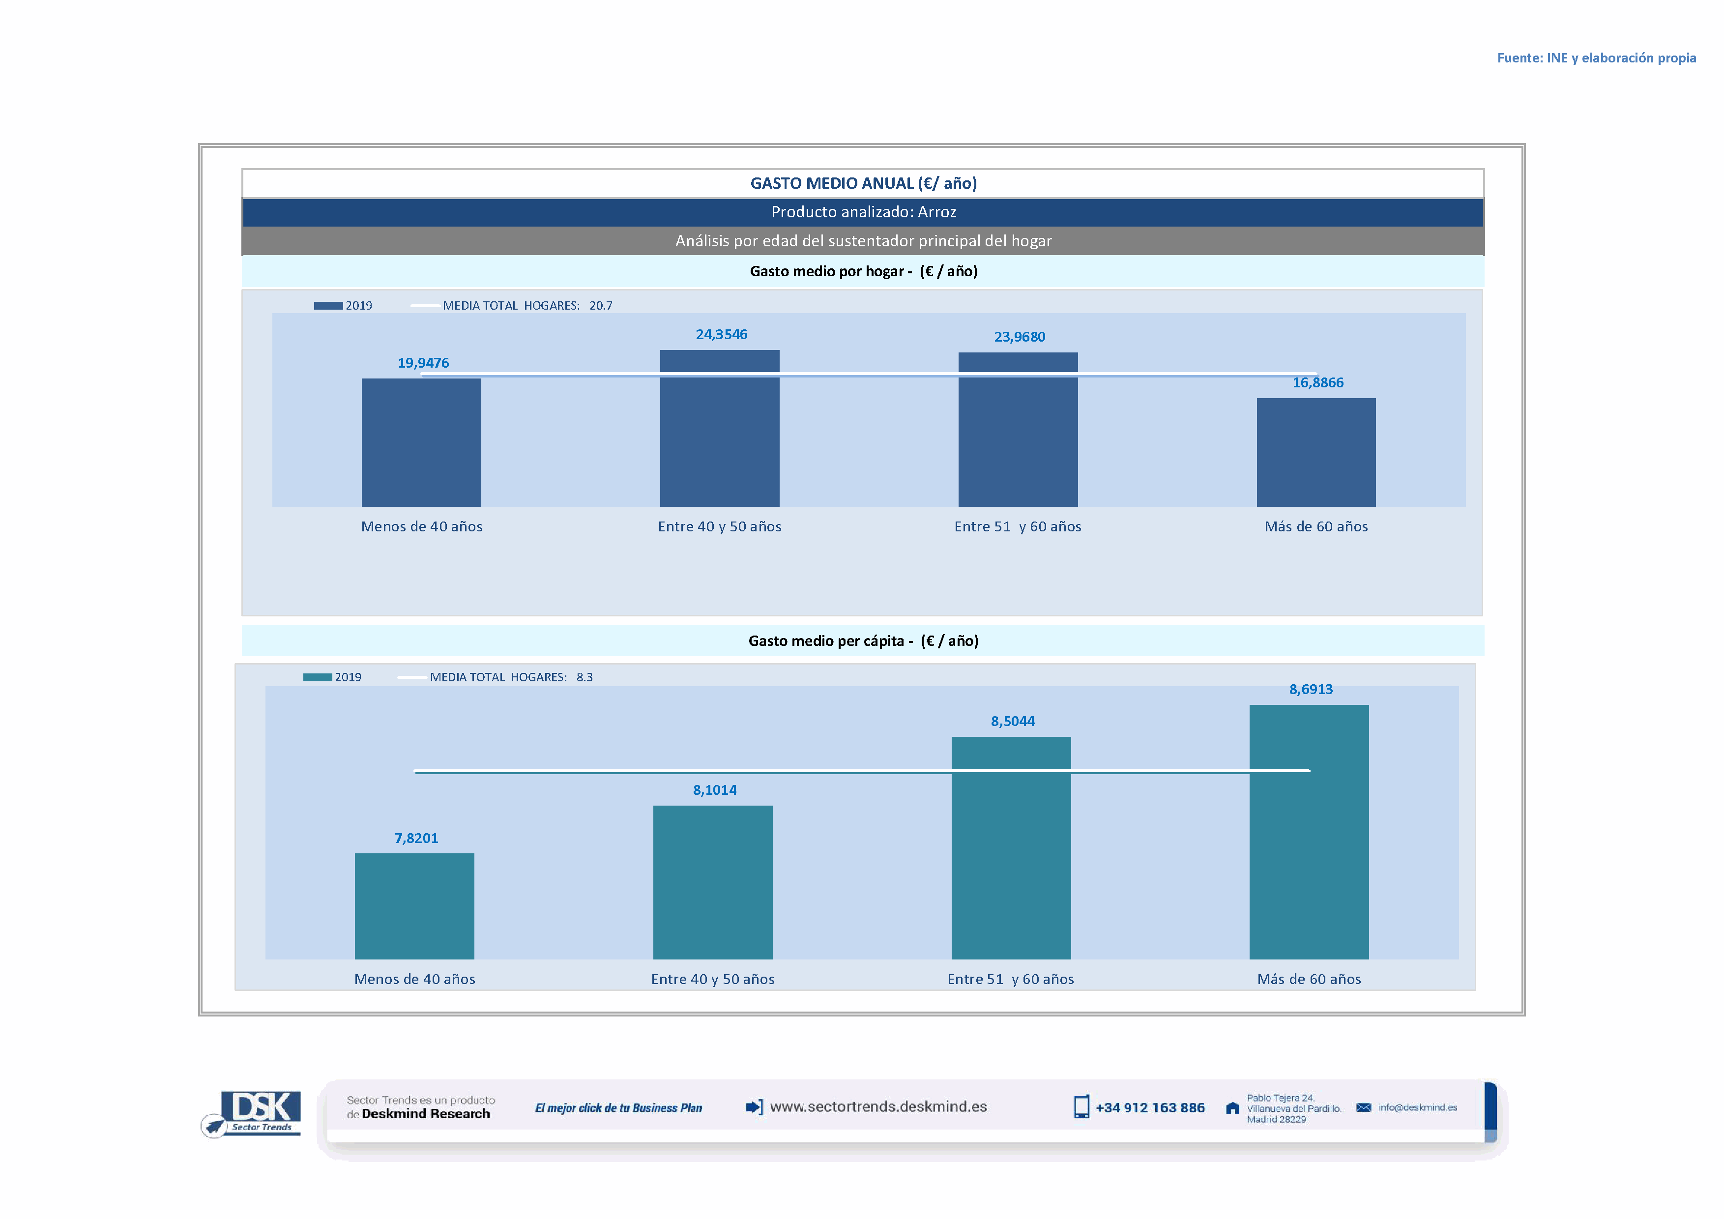Click the envelope email icon in footer
This screenshot has height=1219, width=1724.
(x=1364, y=1107)
